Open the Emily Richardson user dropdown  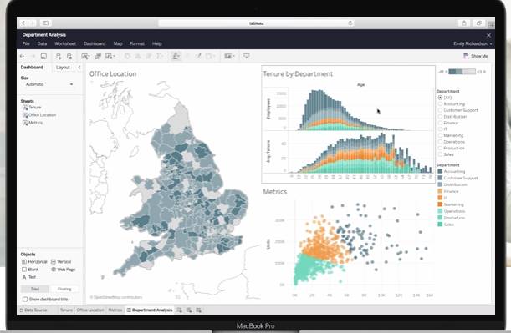point(473,43)
